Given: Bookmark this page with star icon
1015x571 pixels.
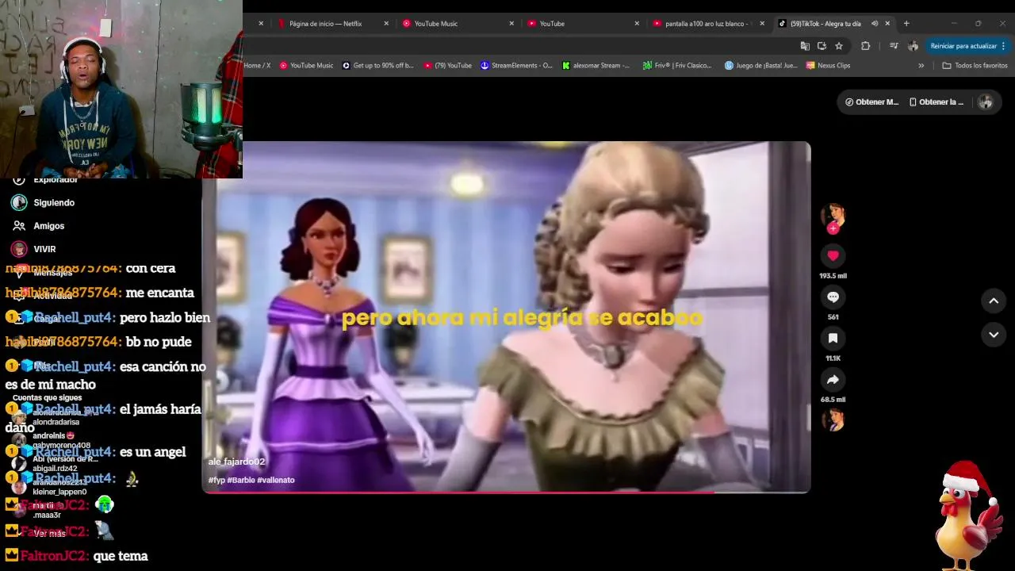Looking at the screenshot, I should [839, 46].
